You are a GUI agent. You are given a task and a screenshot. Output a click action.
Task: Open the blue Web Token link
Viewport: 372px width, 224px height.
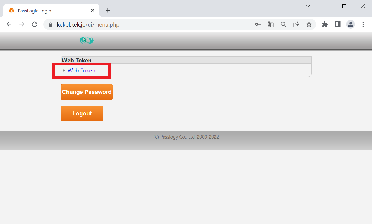point(81,70)
